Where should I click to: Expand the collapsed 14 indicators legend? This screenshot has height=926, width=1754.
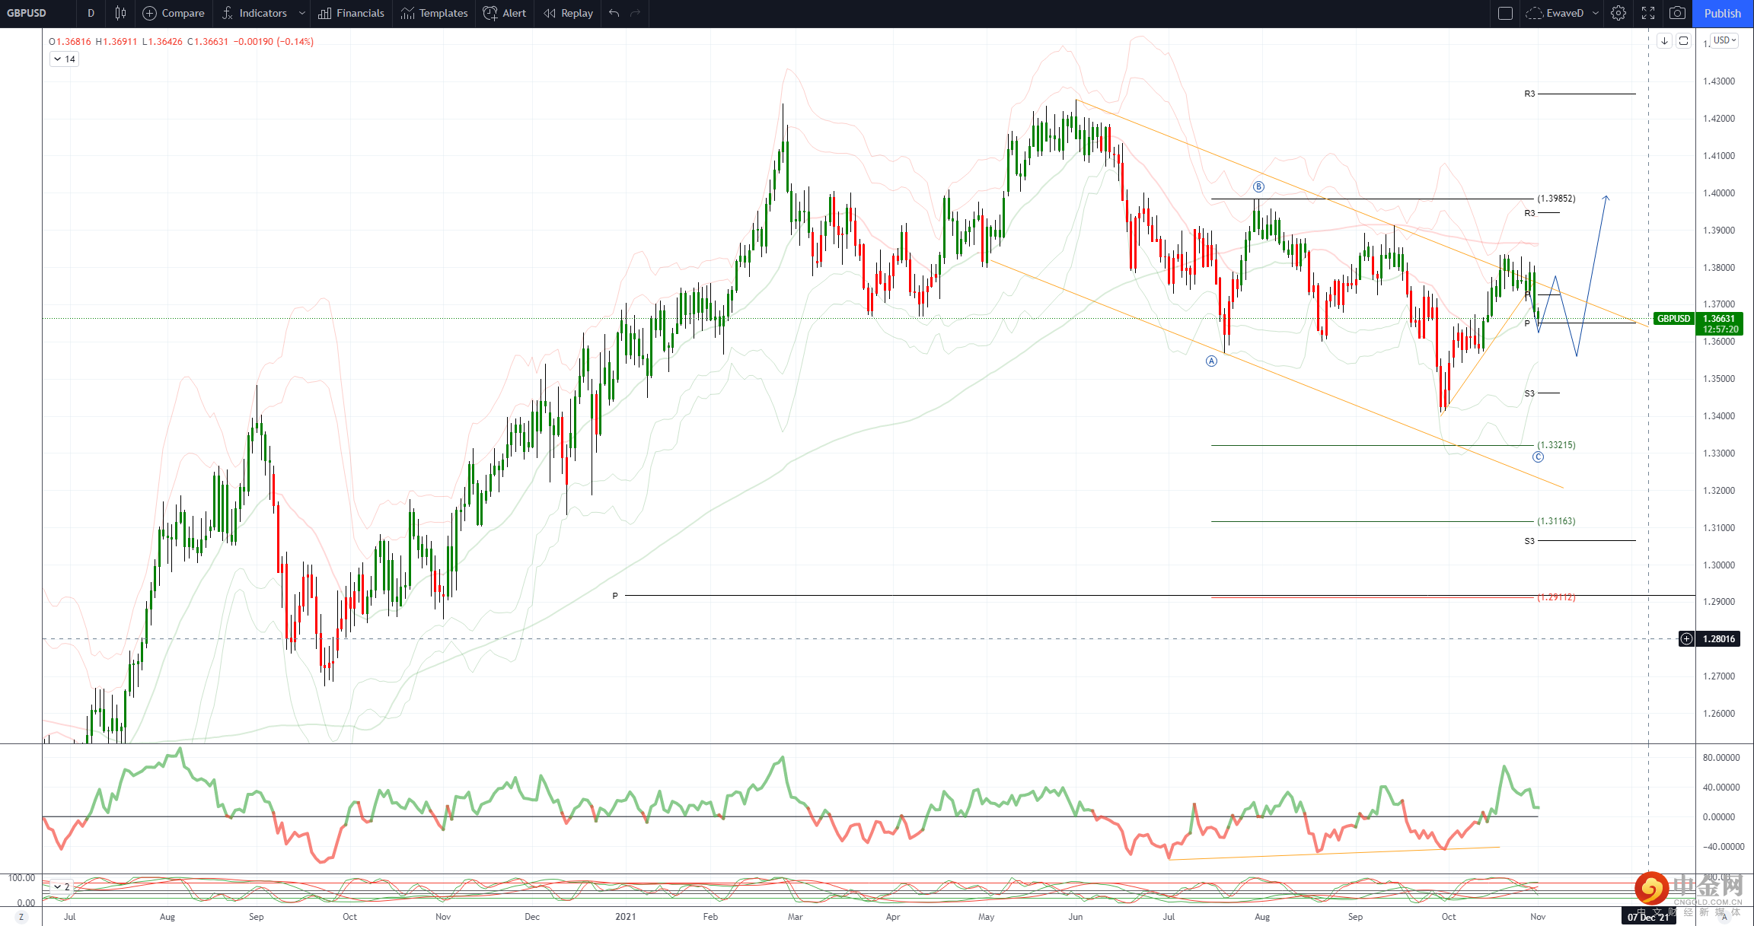(x=64, y=59)
